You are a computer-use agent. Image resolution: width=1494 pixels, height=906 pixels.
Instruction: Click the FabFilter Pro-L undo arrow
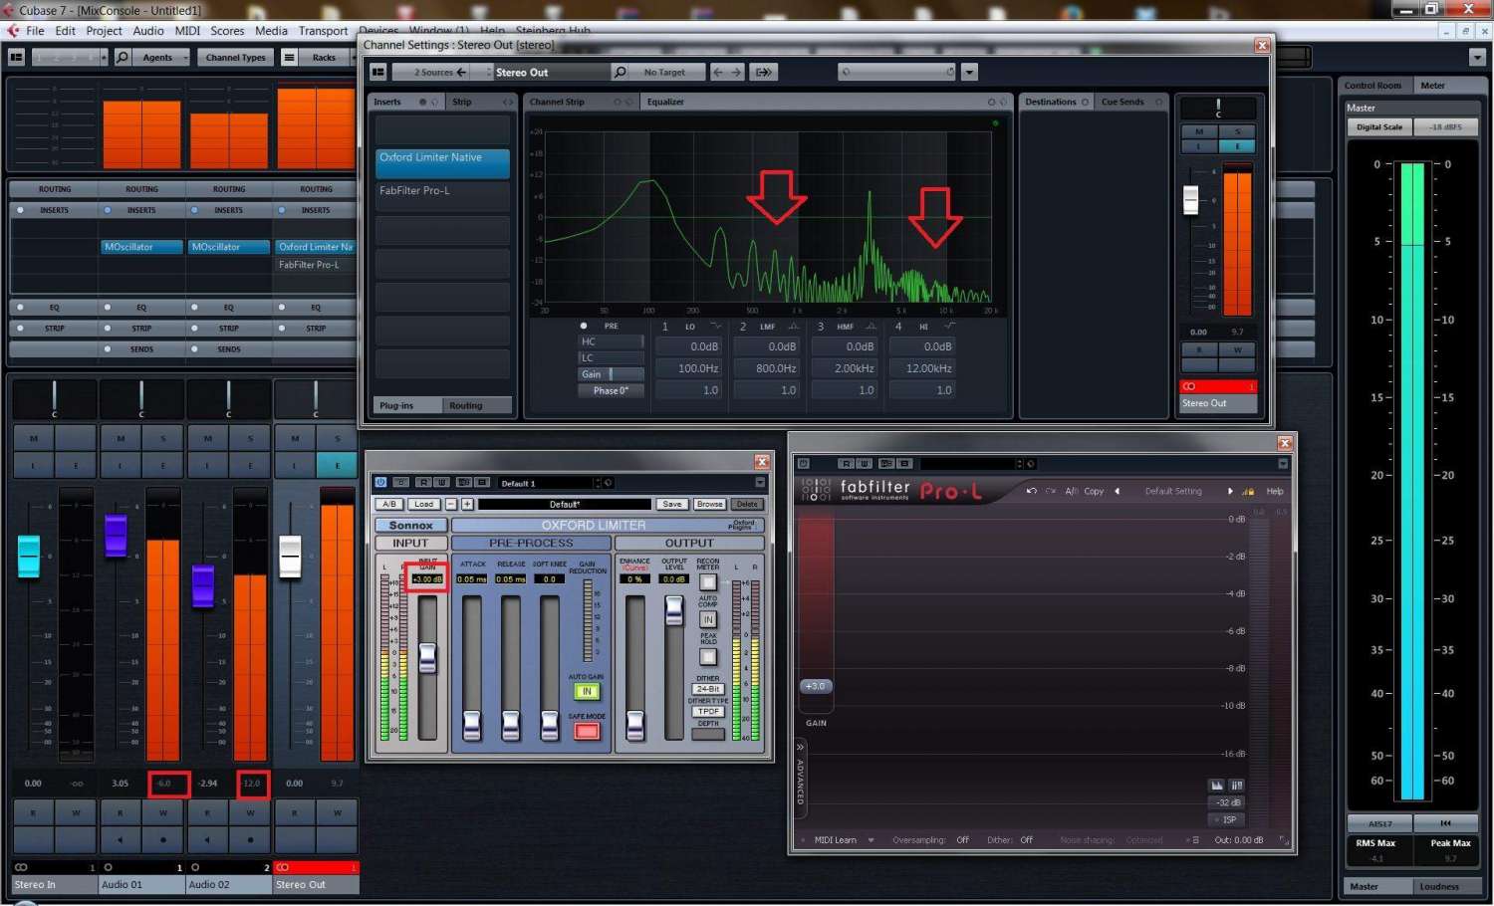click(x=1031, y=491)
